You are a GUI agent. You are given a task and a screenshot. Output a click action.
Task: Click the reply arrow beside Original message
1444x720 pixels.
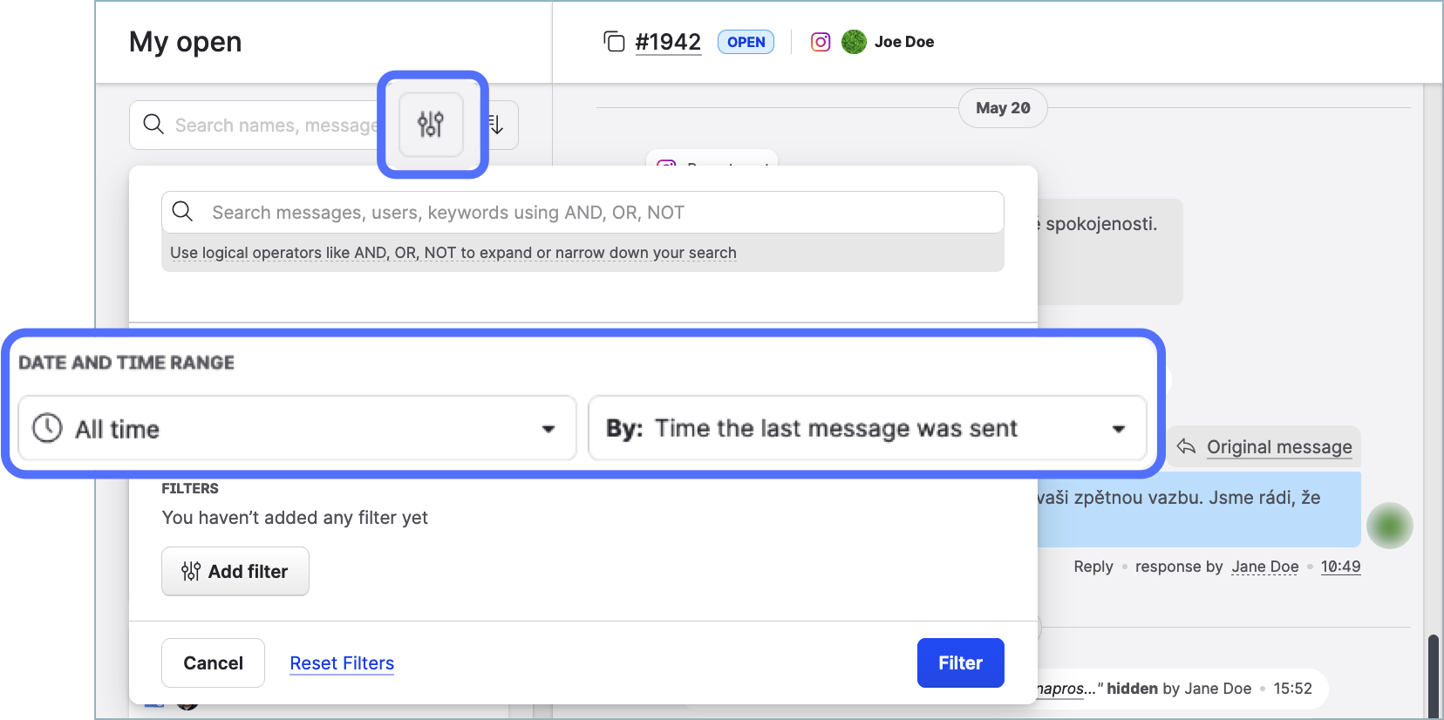click(1186, 447)
